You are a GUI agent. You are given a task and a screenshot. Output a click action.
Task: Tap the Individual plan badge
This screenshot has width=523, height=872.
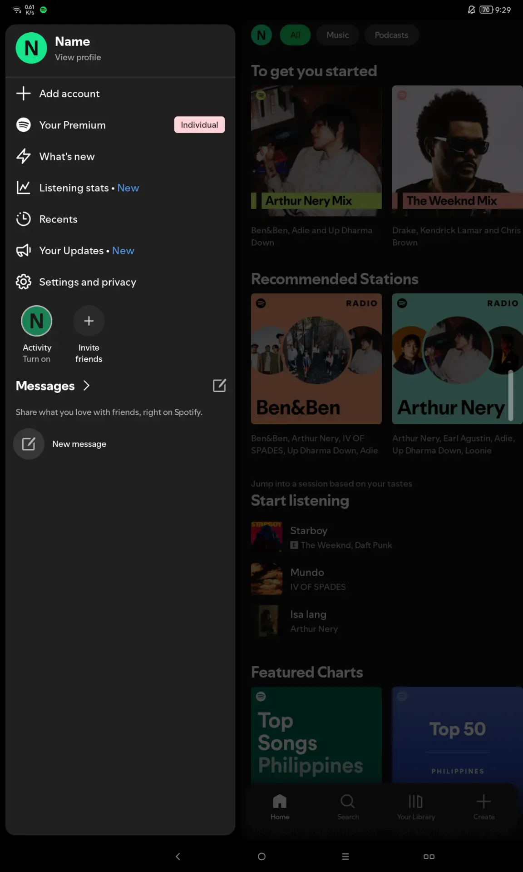[199, 125]
